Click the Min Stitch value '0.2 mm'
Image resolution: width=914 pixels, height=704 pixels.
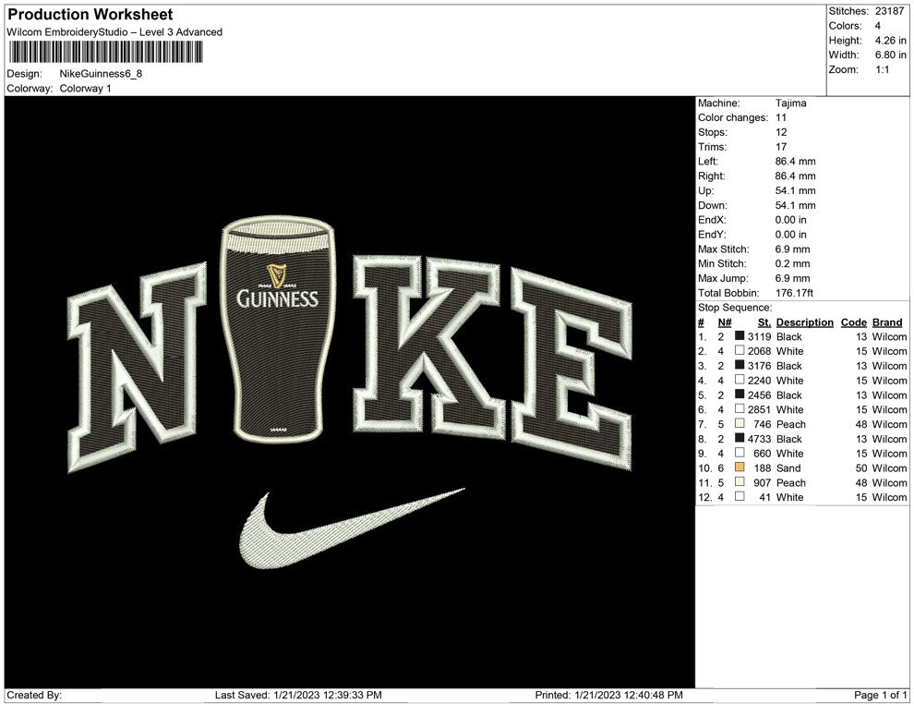click(793, 263)
